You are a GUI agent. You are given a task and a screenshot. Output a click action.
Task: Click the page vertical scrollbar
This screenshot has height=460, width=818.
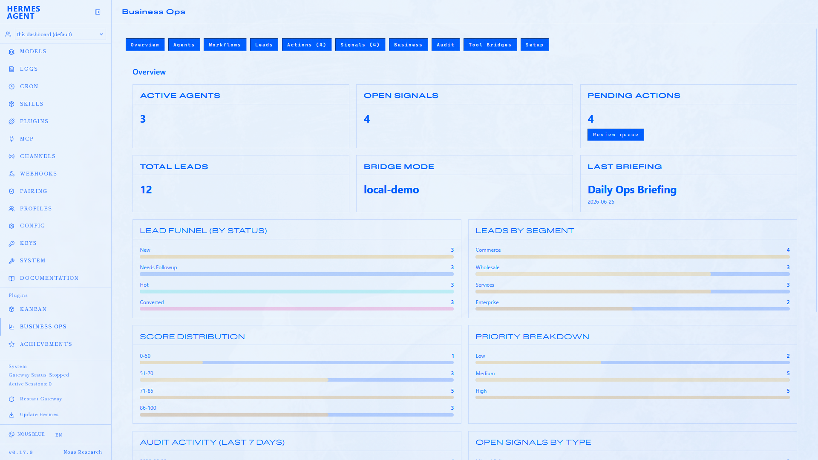[816, 170]
